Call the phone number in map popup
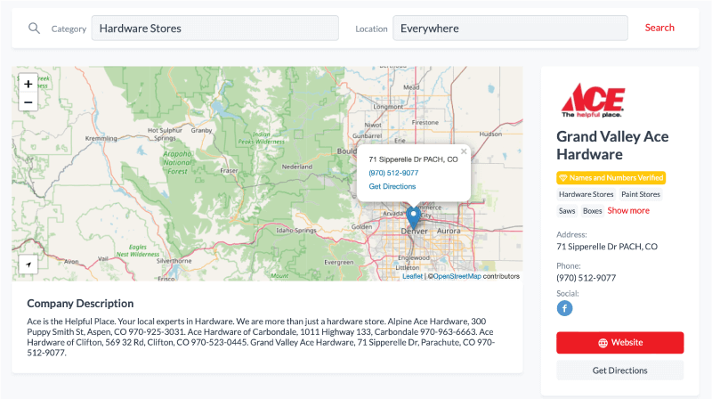Viewport: 712px width, 399px height. coord(393,173)
